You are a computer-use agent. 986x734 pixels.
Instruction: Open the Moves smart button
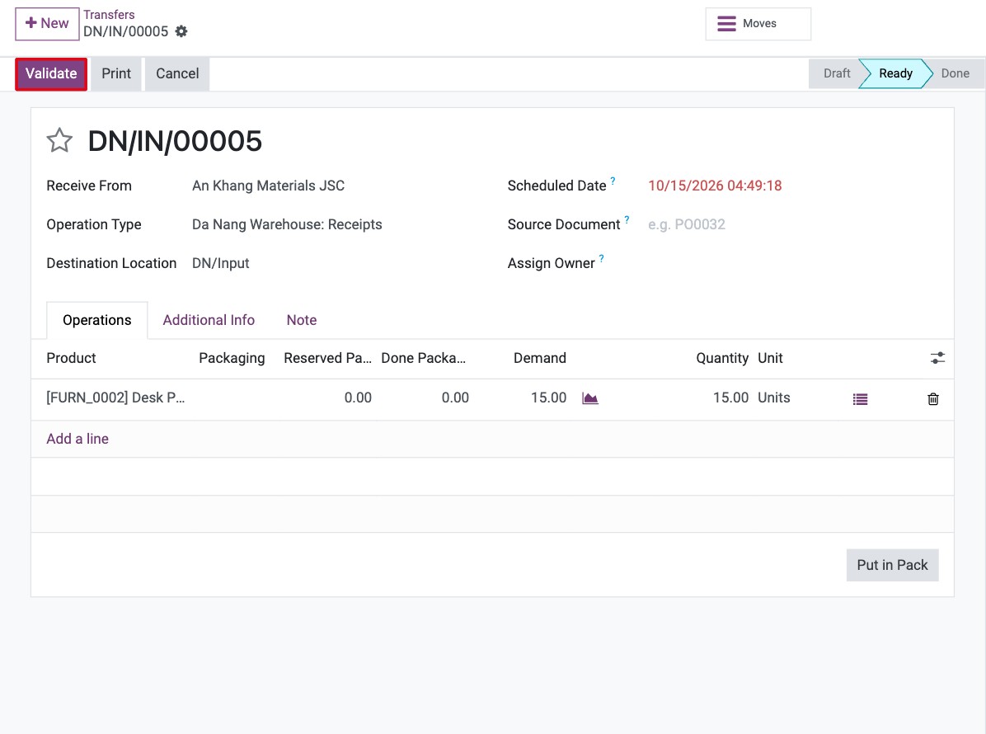pos(758,24)
